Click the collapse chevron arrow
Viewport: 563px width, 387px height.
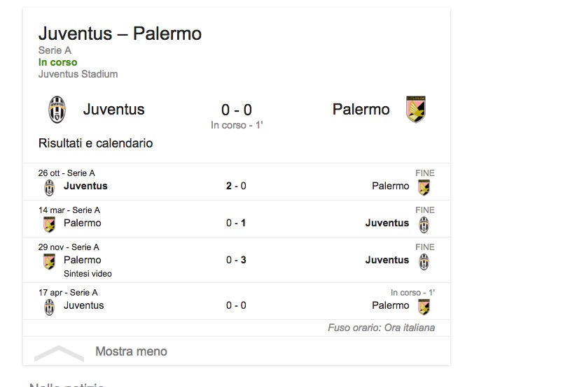click(59, 352)
